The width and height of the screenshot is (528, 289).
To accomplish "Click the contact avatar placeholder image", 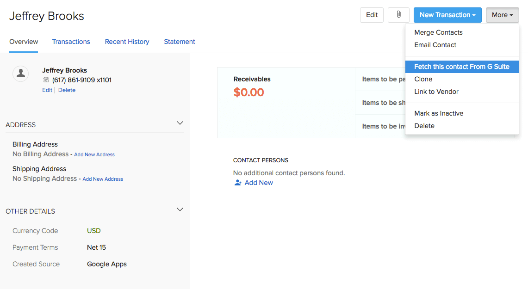I will coord(20,74).
